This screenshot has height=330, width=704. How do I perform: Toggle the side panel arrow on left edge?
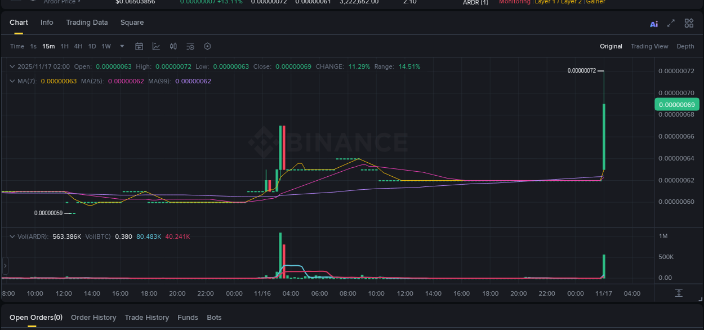coord(5,265)
